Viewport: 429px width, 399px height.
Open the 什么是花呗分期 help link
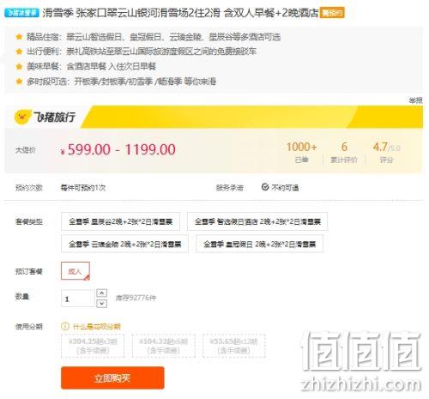tap(97, 326)
